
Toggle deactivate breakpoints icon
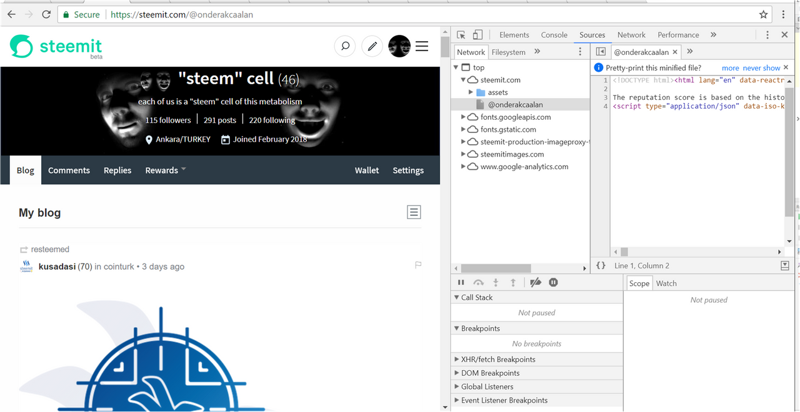tap(536, 283)
